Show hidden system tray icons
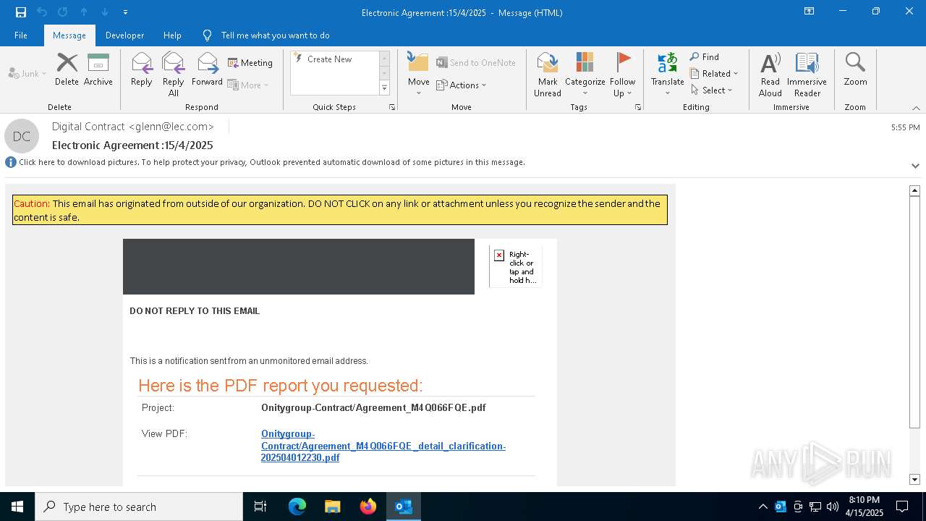This screenshot has width=926, height=521. click(x=763, y=507)
